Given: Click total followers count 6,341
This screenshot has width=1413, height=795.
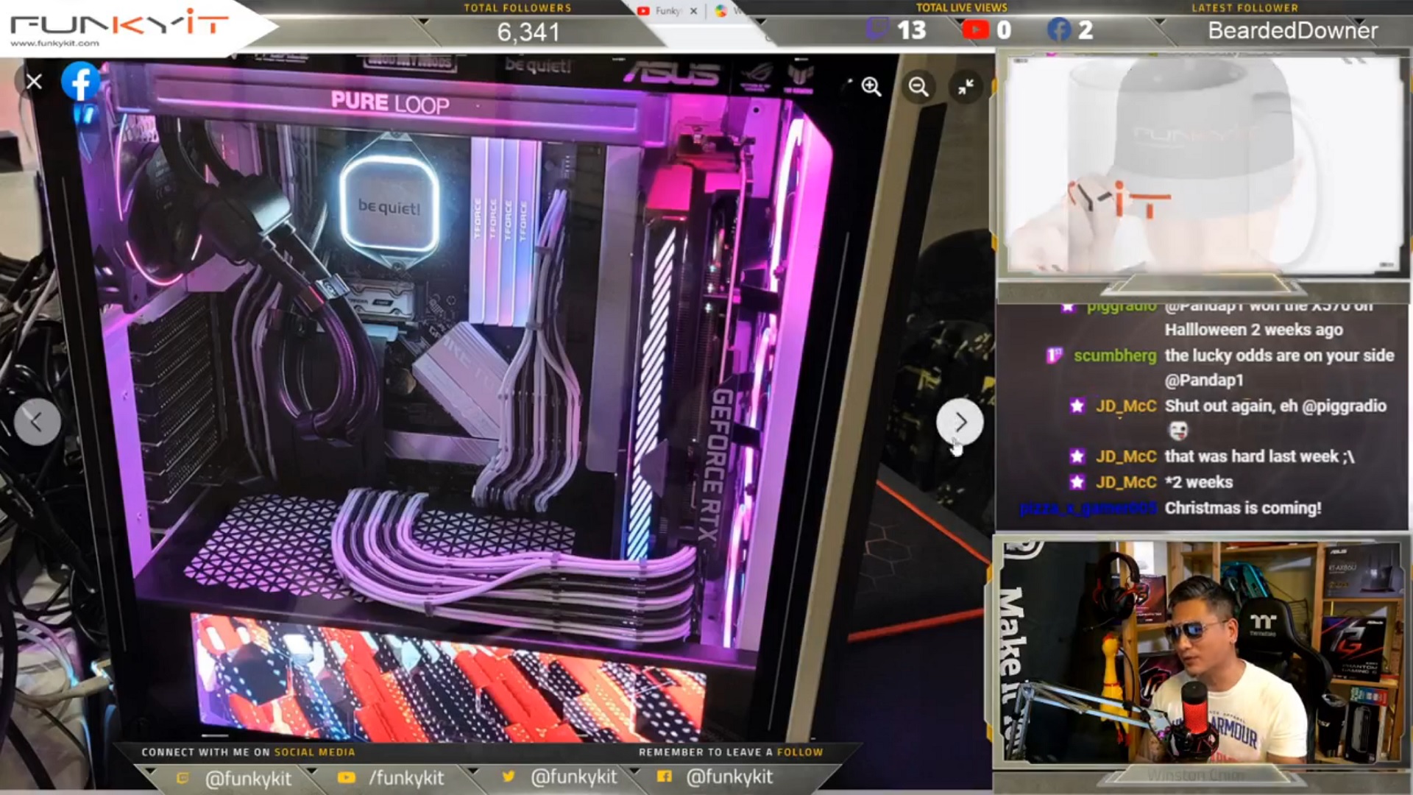Looking at the screenshot, I should 528,32.
